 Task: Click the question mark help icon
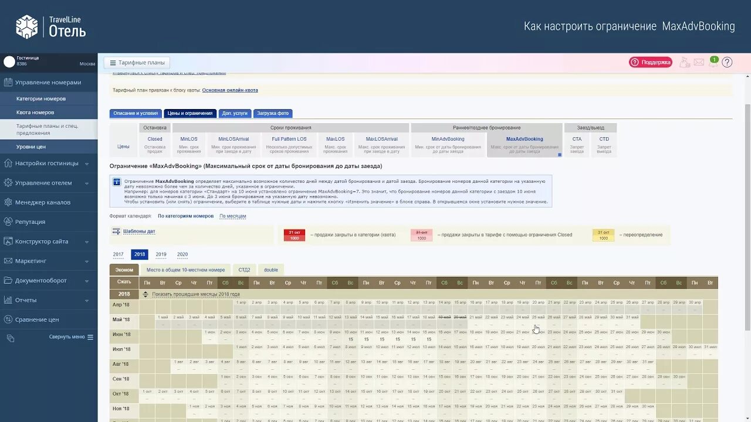point(727,62)
